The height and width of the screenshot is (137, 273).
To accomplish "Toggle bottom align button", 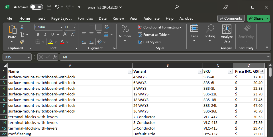I will (x=99, y=27).
